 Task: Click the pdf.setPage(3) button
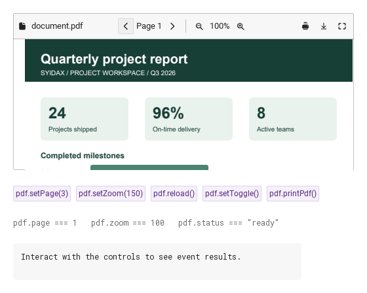[x=42, y=194]
